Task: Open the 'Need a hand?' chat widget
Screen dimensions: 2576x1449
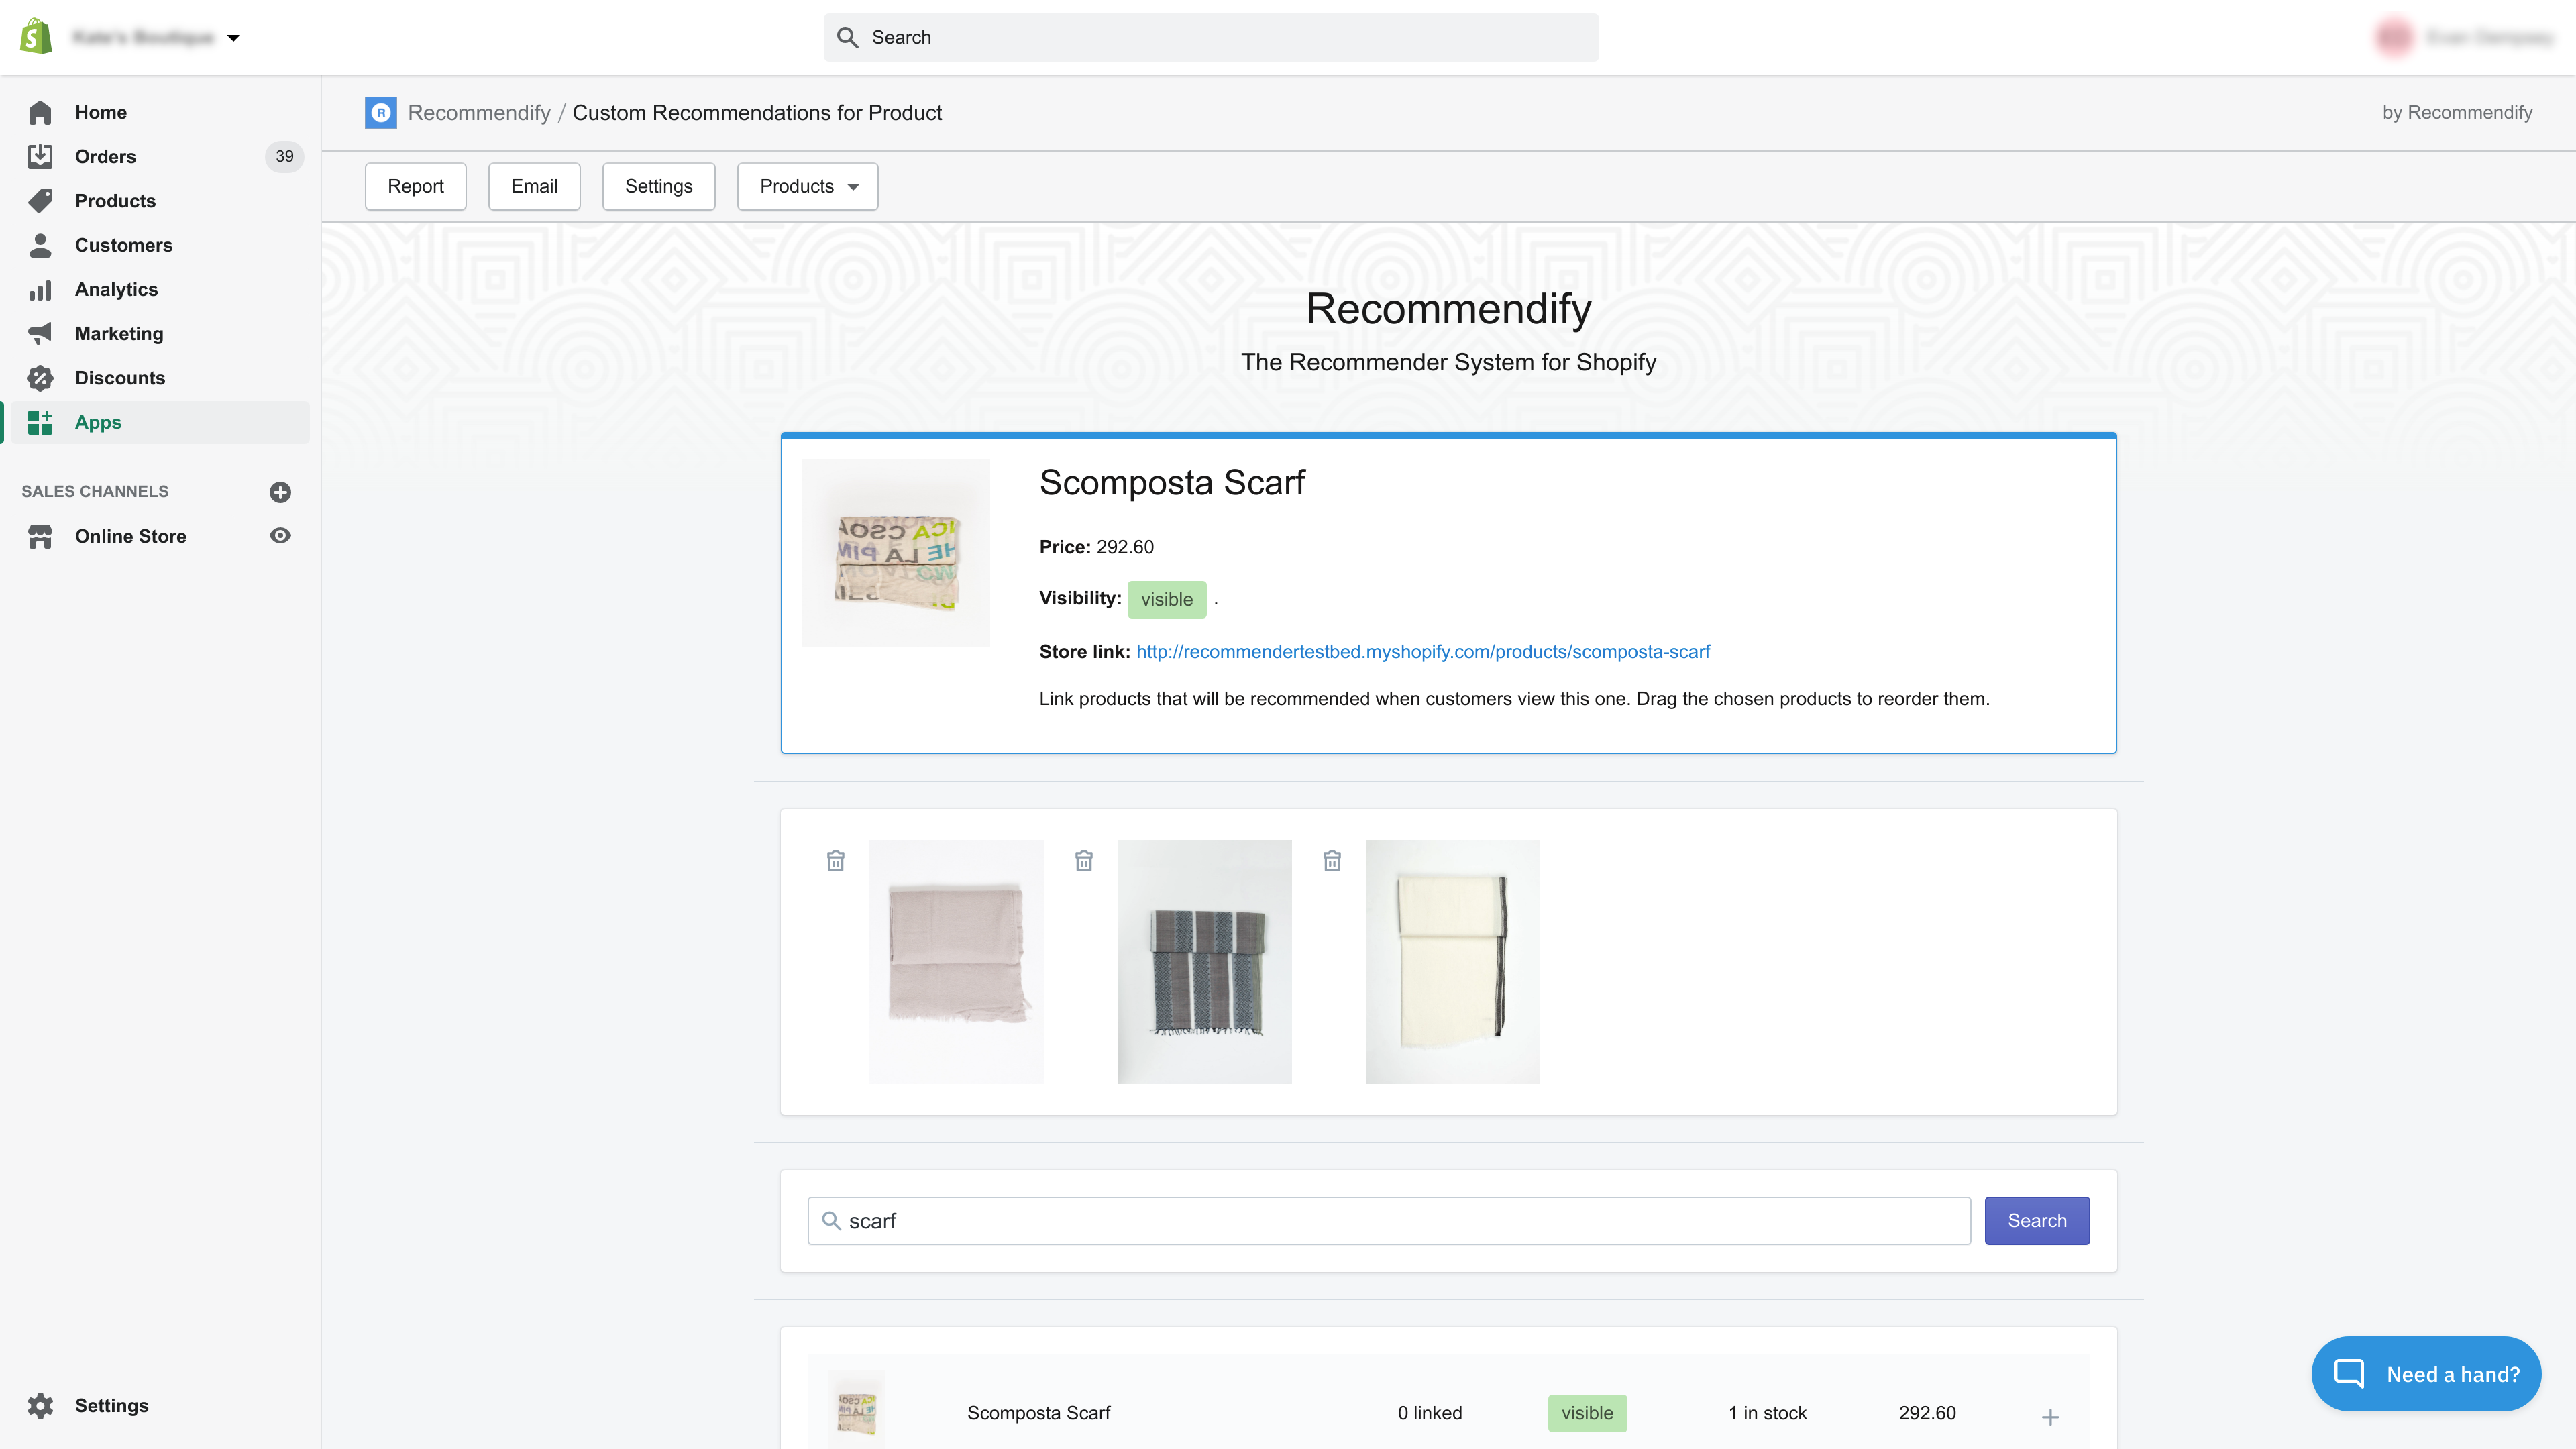Action: pos(2426,1374)
